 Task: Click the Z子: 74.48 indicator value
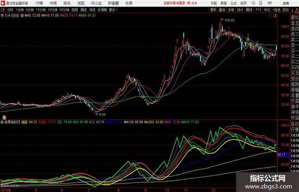[x=65, y=122]
